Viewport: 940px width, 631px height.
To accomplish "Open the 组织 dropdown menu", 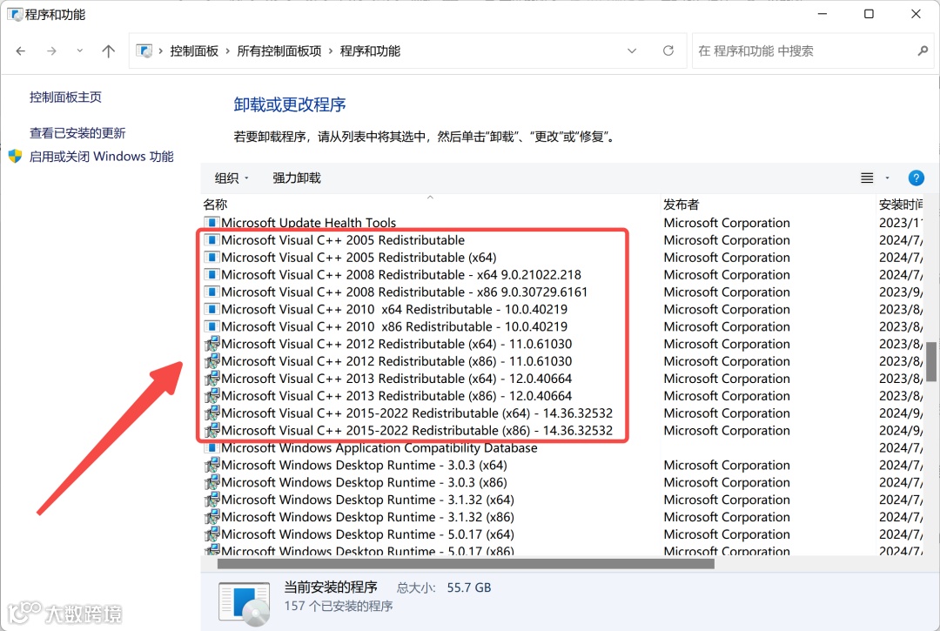I will pos(232,178).
